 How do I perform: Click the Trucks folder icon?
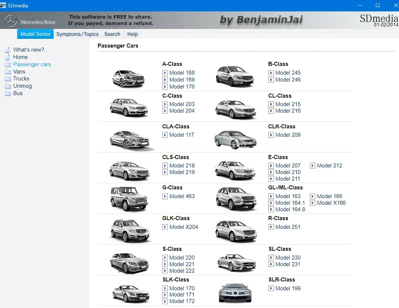click(8, 79)
